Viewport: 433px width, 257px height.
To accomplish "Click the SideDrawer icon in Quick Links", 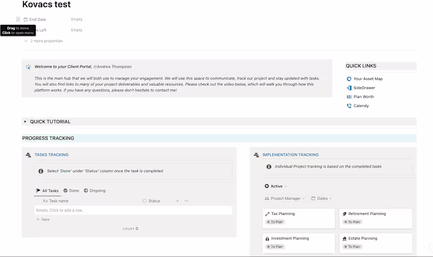I will tap(349, 88).
